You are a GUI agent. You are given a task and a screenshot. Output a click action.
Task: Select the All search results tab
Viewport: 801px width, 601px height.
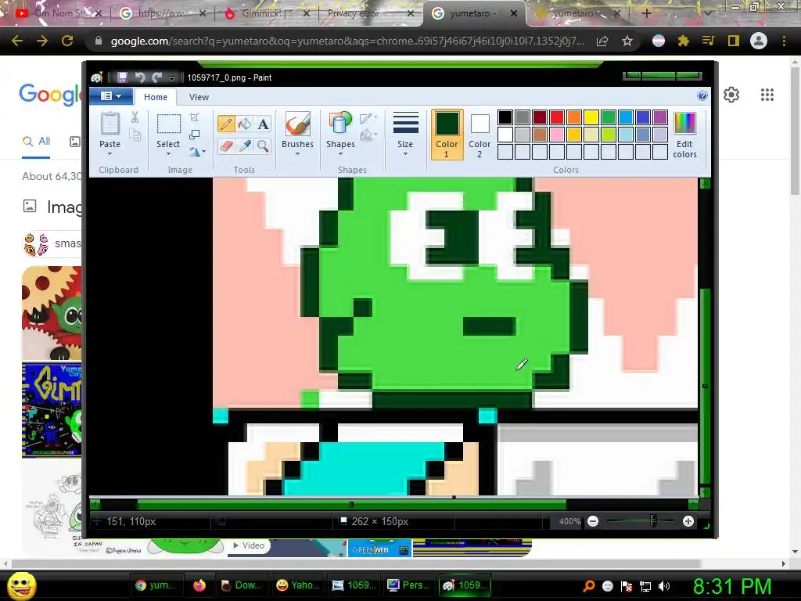36,141
